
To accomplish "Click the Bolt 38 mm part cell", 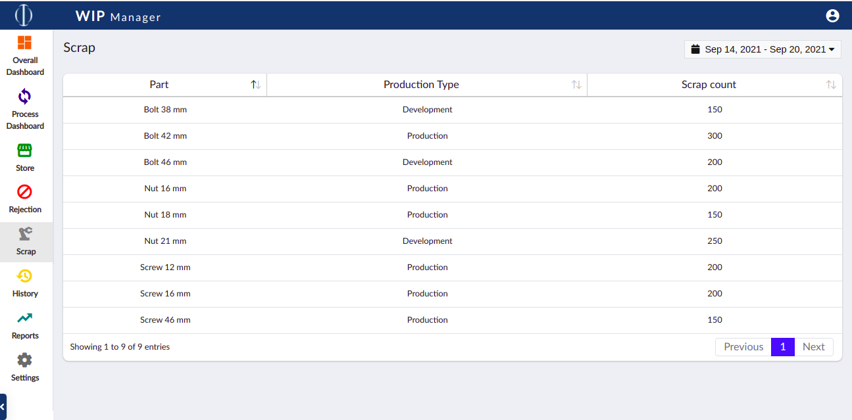I will [165, 110].
